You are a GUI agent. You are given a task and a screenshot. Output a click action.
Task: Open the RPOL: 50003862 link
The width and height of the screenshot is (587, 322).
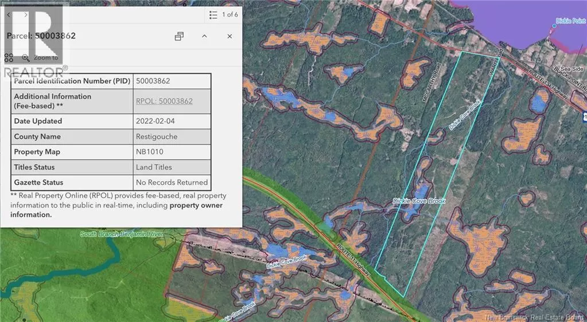pos(164,101)
